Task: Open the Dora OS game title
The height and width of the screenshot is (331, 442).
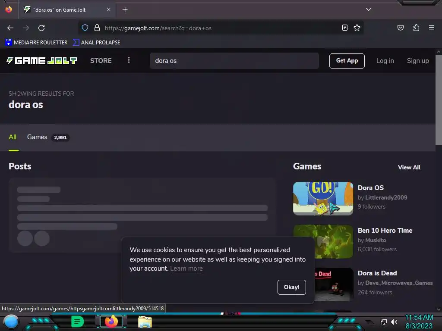Action: pyautogui.click(x=370, y=188)
